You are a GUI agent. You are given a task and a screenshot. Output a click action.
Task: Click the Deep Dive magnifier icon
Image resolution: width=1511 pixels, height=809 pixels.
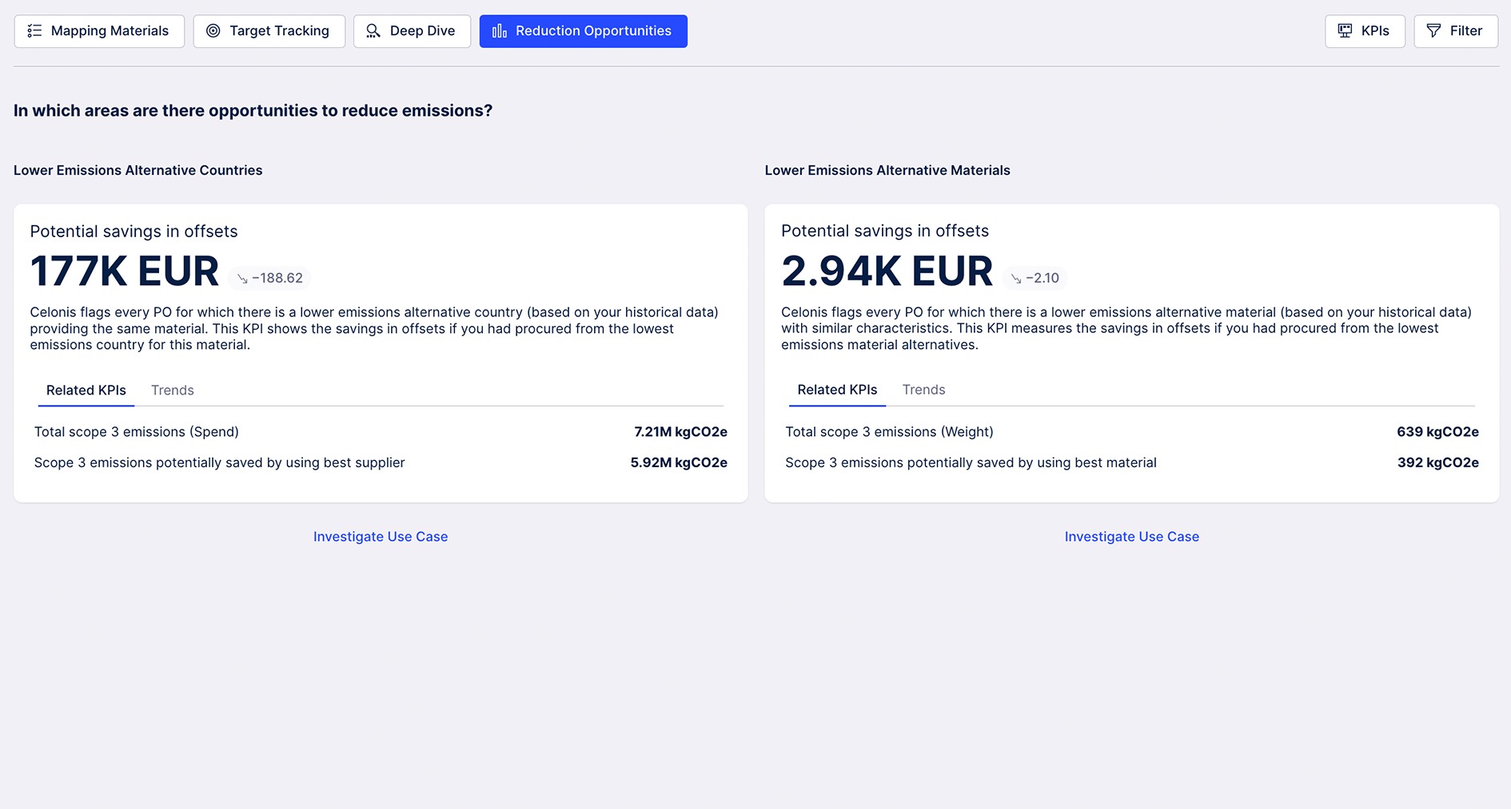click(x=373, y=31)
